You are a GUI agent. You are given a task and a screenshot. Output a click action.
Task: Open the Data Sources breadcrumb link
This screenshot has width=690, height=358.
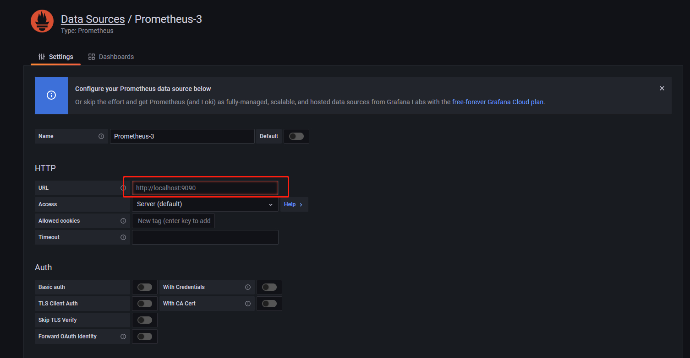(x=93, y=19)
